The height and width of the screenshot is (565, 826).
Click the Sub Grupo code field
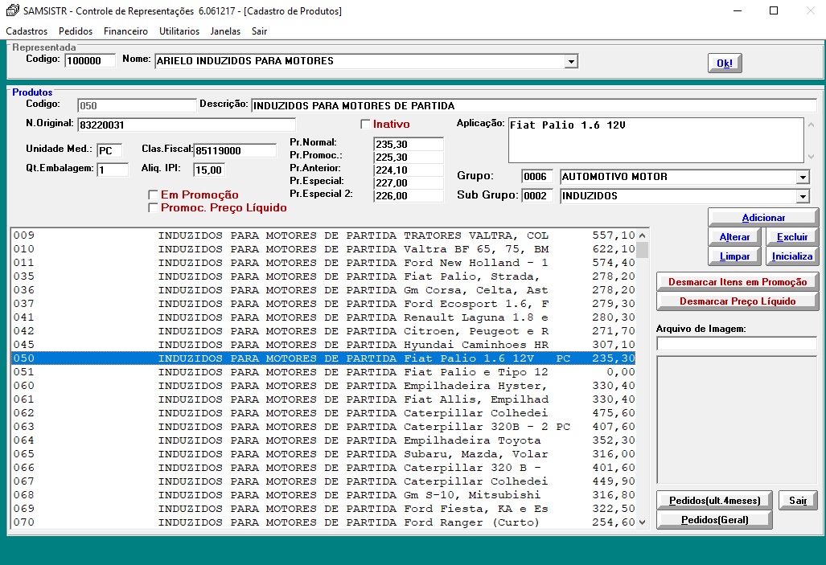pyautogui.click(x=536, y=196)
